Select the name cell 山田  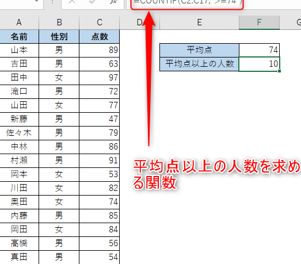click(x=19, y=105)
